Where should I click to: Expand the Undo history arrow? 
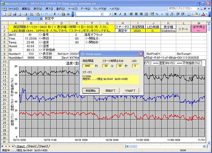tap(50, 14)
